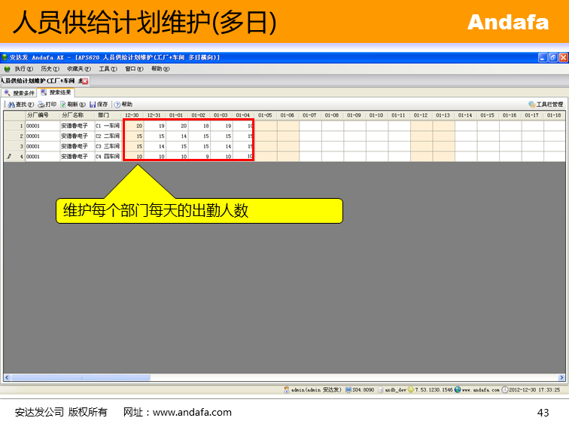This screenshot has width=569, height=427.
Task: Select the 12-30 cell for C1 一车间
Action: point(133,126)
